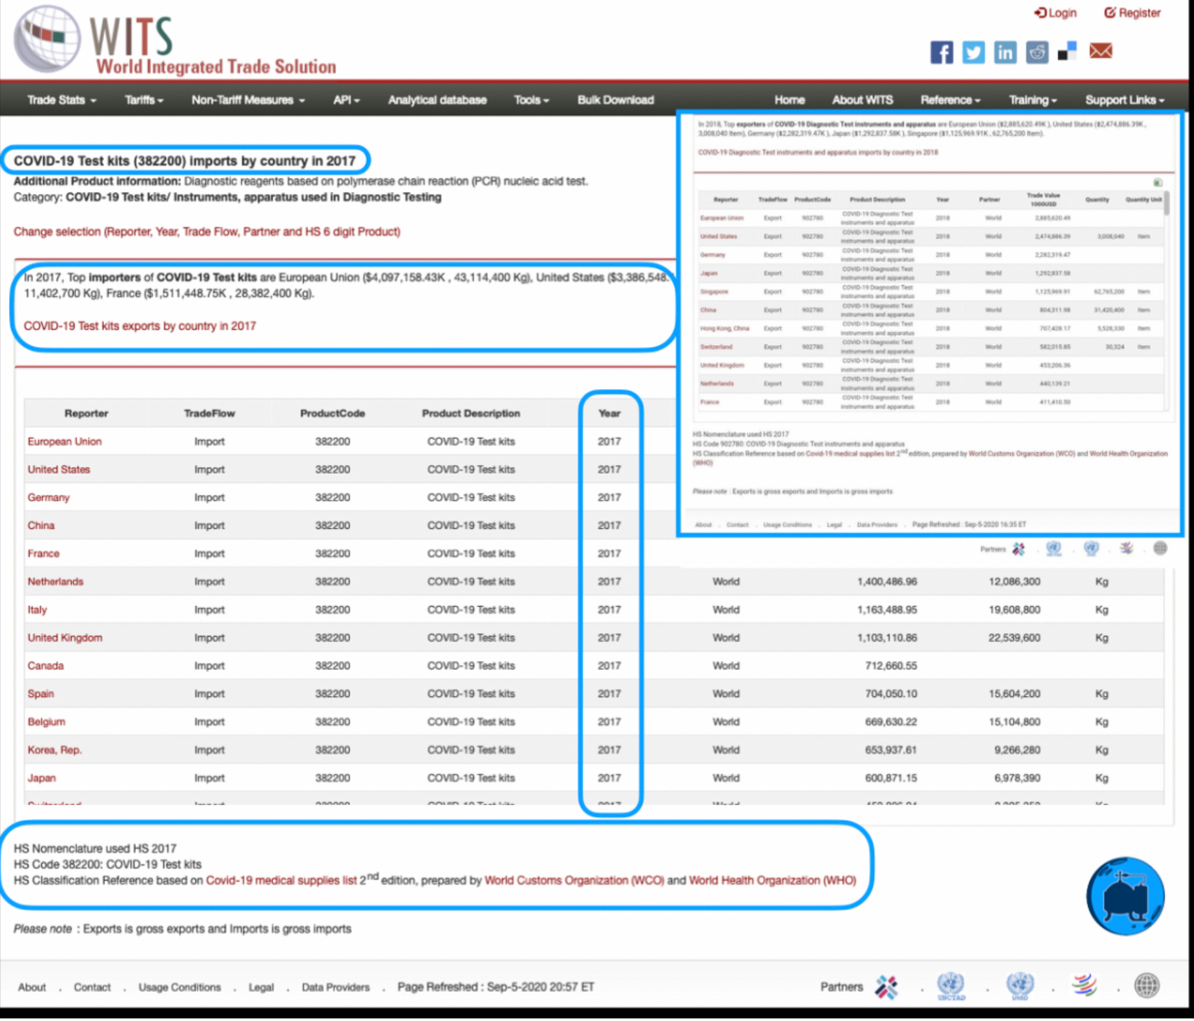Share page on LinkedIn
The height and width of the screenshot is (1021, 1194).
(x=1005, y=52)
